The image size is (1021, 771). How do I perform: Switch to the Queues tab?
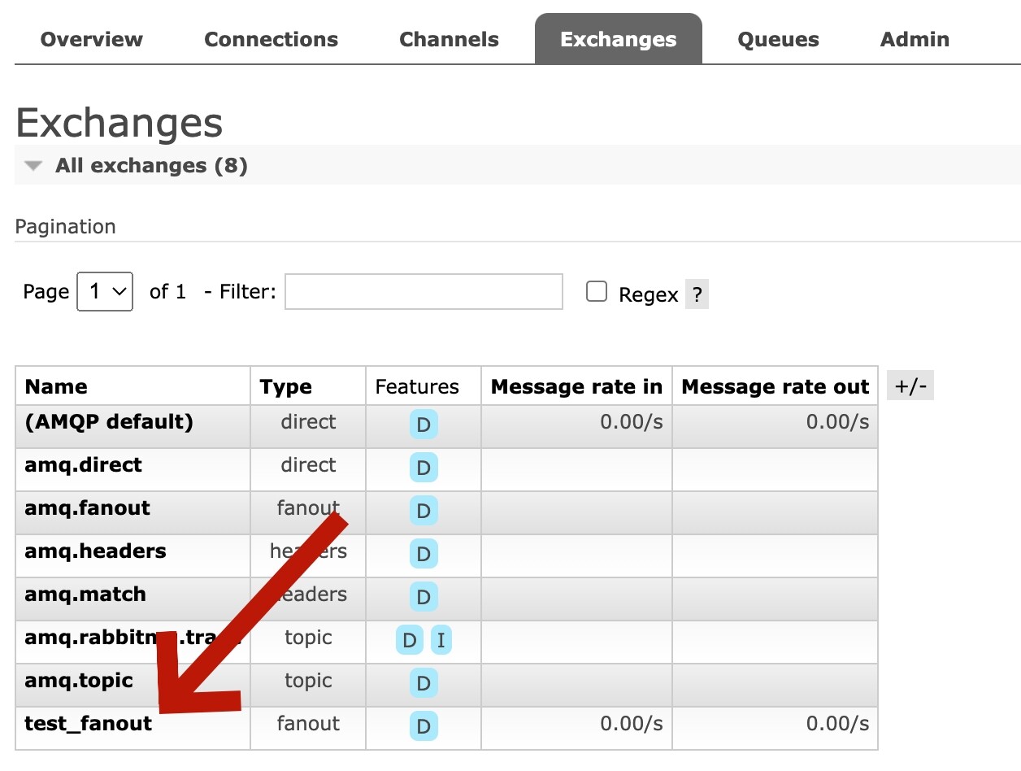(x=778, y=39)
